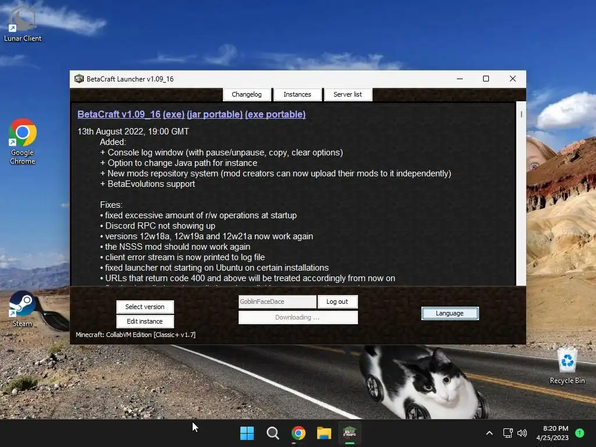This screenshot has width=596, height=447.
Task: Click the Downloading ... button
Action: (x=298, y=317)
